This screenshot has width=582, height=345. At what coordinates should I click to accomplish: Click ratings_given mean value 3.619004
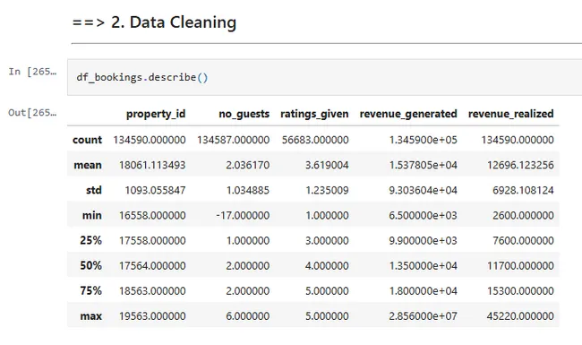327,165
